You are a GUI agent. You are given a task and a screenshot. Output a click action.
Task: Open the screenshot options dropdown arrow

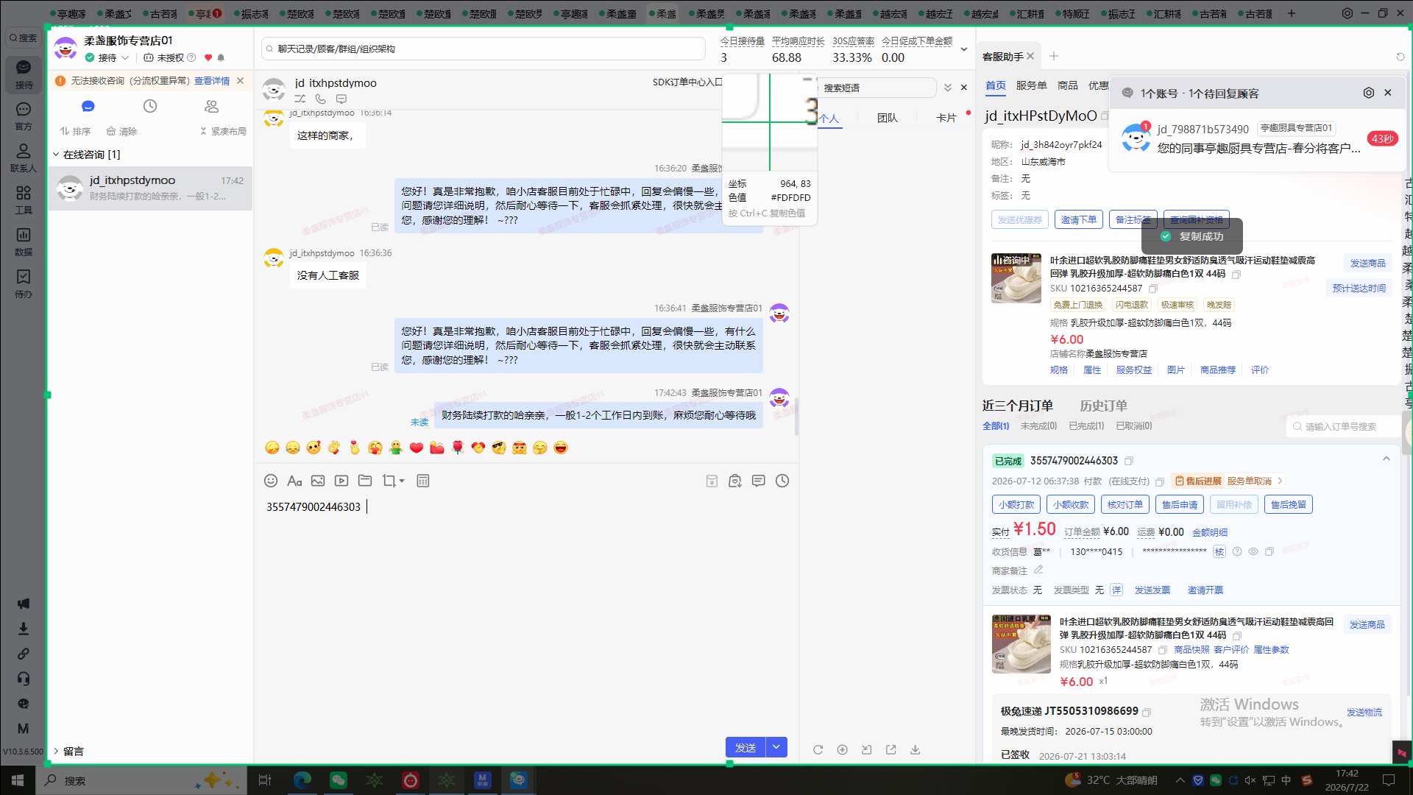(x=402, y=481)
